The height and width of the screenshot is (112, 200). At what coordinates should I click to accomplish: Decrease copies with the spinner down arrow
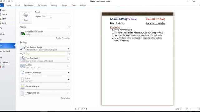(51, 17)
